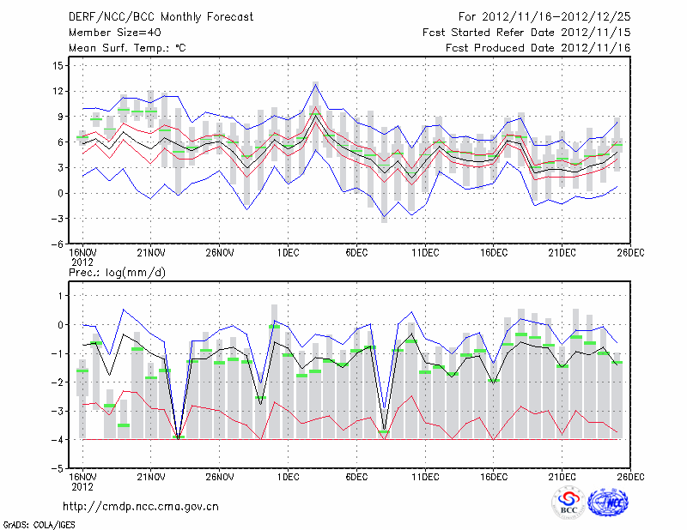Click the NCC logo
687x530 pixels.
(x=610, y=503)
